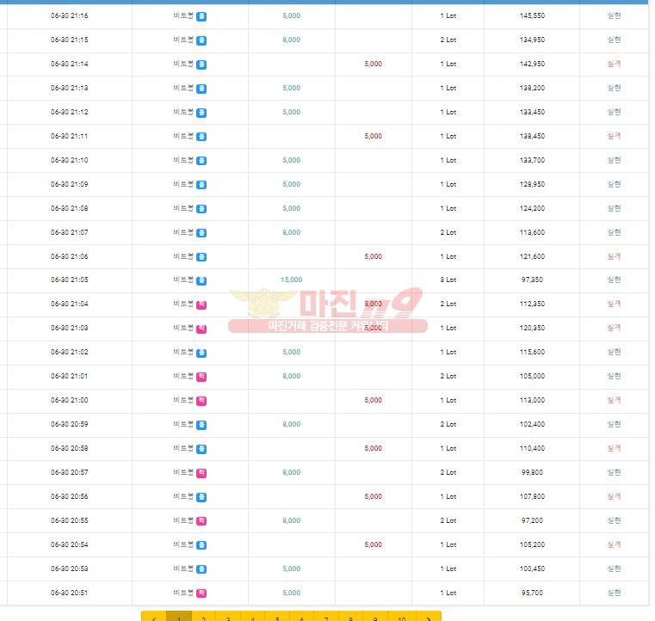Viewport: 655px width, 621px height.
Task: Click the pink 짝 badge in 20:51 row
Action: 201,593
